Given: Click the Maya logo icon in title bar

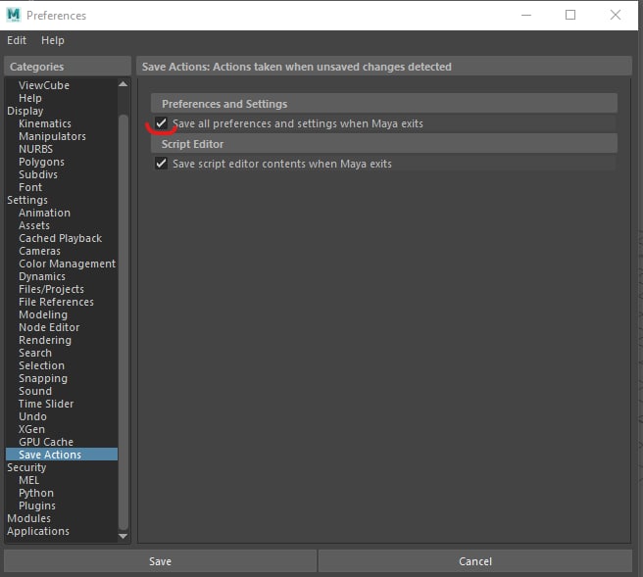Looking at the screenshot, I should [13, 15].
